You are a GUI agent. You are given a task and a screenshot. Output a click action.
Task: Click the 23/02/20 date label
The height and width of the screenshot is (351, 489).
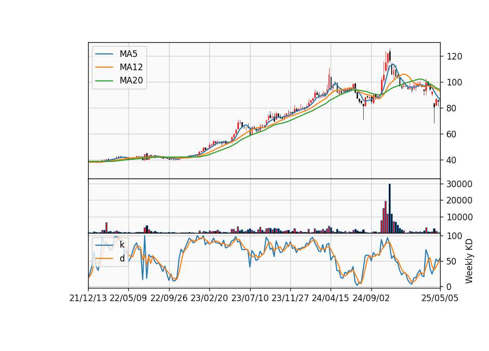coord(209,299)
